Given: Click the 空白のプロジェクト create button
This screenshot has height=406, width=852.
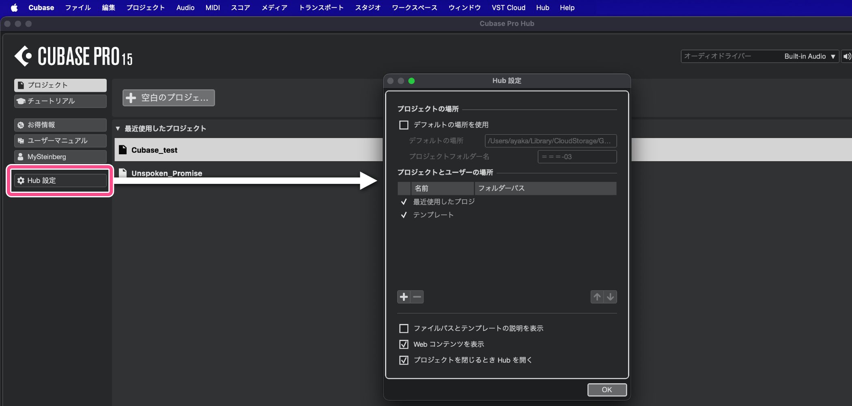Looking at the screenshot, I should click(168, 98).
